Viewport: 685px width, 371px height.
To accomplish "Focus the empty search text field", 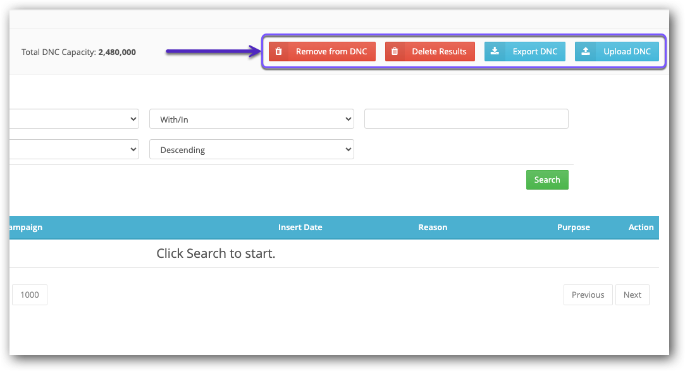I will click(466, 119).
